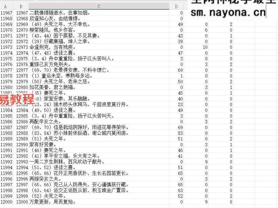The height and width of the screenshot is (208, 278).
Task: Click cell '重嫁己亥方免刑夫。'
Action: 99,64
